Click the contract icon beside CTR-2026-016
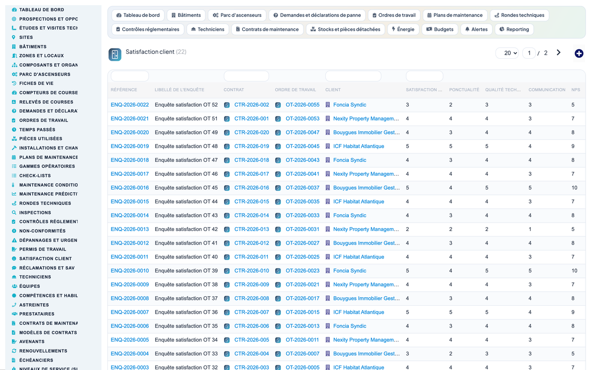 click(227, 188)
